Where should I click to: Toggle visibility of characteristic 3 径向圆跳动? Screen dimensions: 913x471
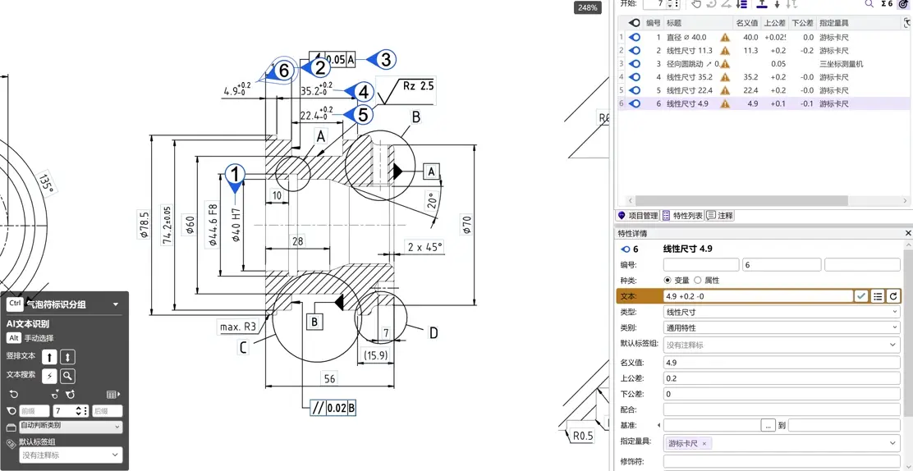click(x=635, y=63)
